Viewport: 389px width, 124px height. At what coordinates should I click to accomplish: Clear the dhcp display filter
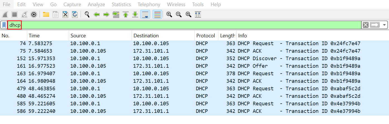point(366,25)
